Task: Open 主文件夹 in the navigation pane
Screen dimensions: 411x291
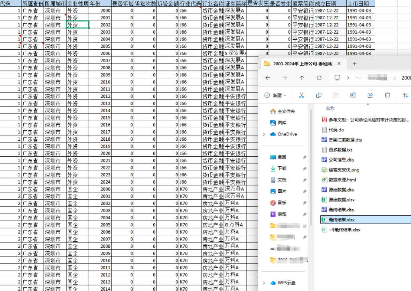Action: 286,111
